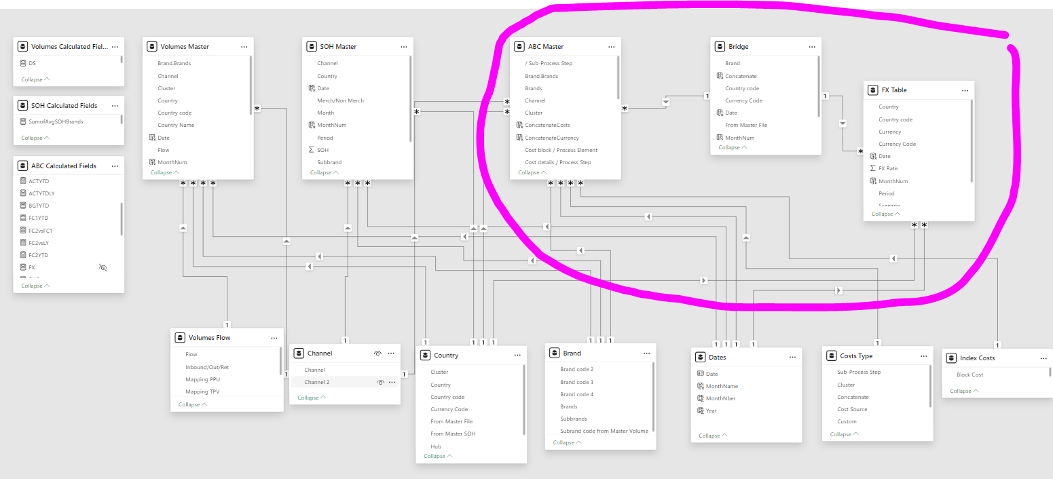Click the SOH Master table icon
Viewport: 1053px width, 479px height.
(x=312, y=47)
